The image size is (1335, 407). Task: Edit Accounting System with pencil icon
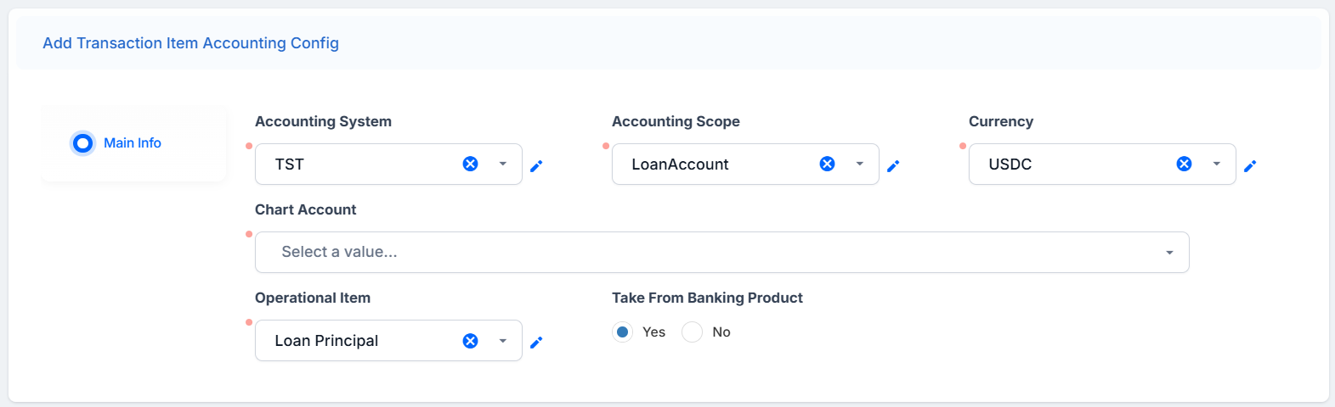point(536,165)
